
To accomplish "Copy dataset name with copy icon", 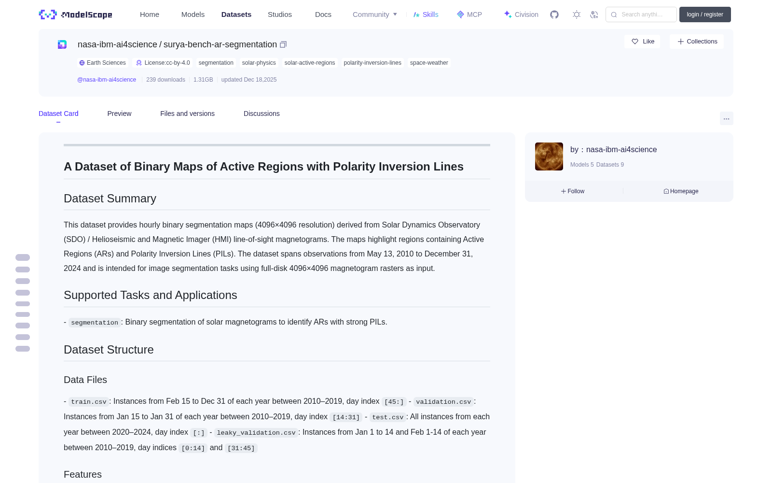I will click(283, 44).
